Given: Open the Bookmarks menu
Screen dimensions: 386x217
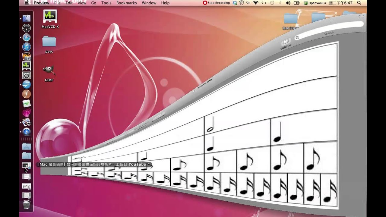Looking at the screenshot, I should click(126, 3).
